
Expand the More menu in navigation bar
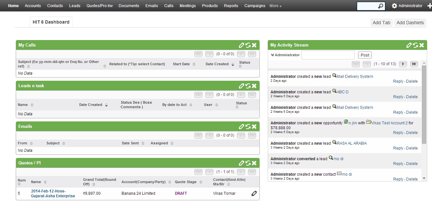[275, 6]
